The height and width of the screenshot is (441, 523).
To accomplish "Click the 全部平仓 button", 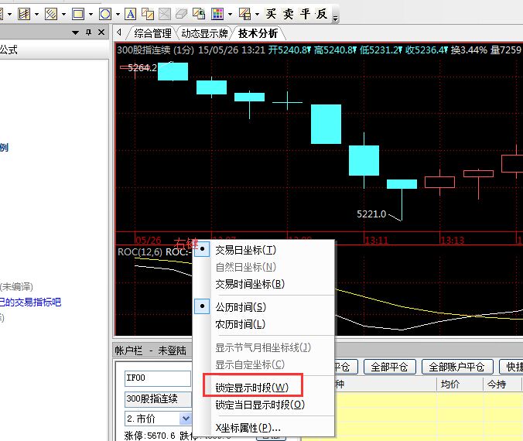I will pos(389,367).
